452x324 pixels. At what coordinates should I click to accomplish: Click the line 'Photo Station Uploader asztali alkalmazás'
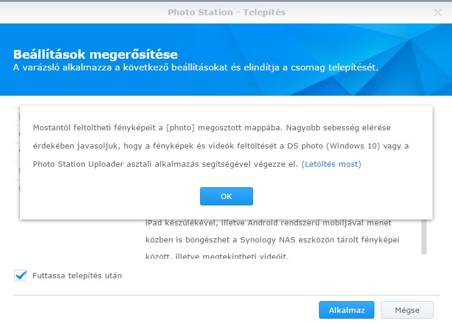pos(197,164)
